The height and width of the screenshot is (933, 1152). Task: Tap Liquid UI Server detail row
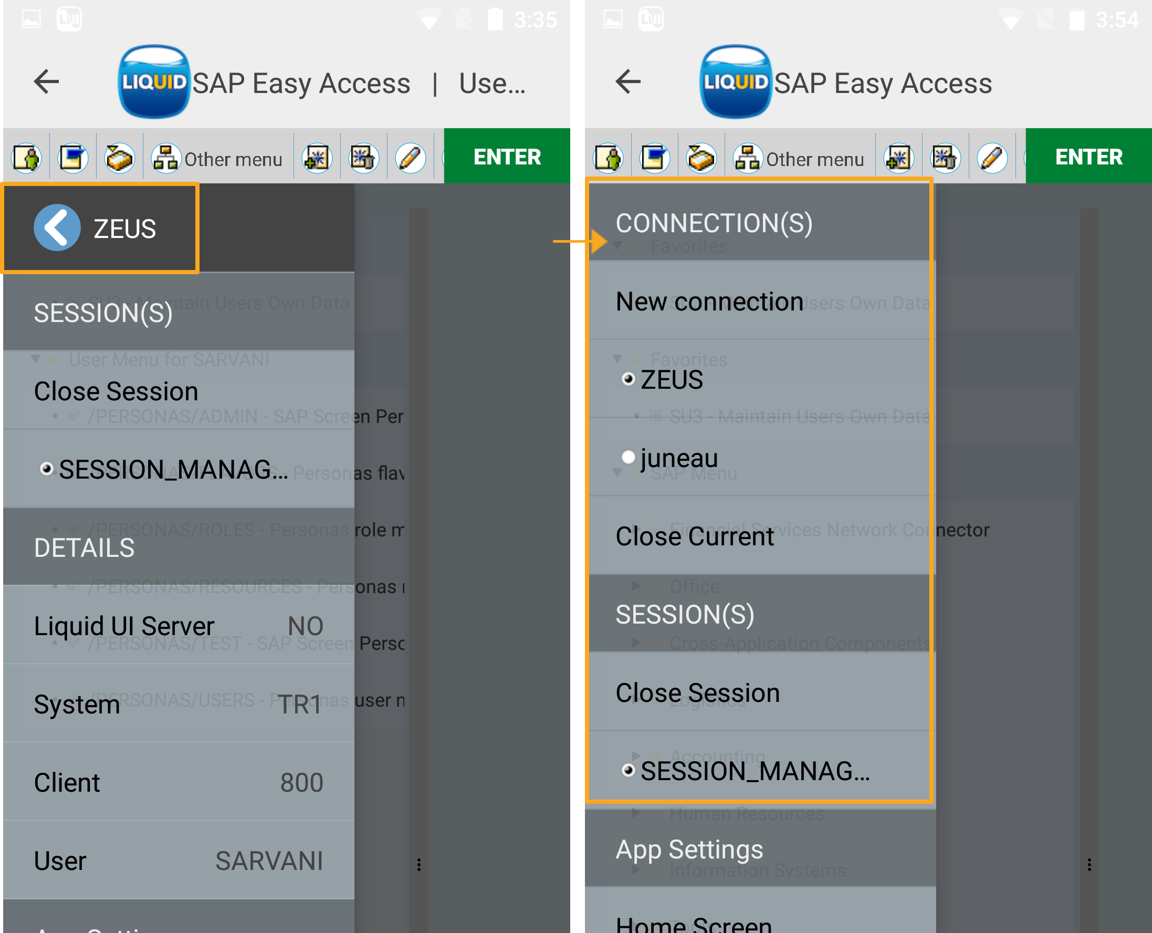tap(179, 626)
